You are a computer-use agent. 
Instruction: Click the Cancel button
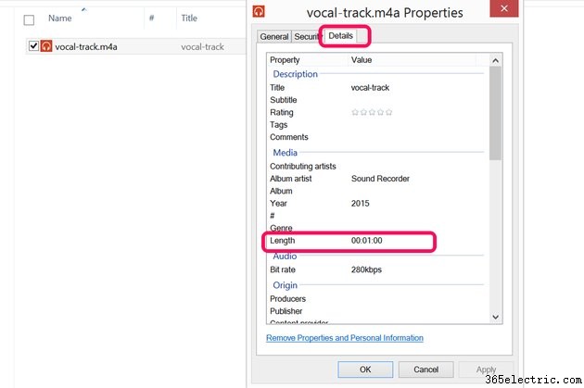[426, 369]
